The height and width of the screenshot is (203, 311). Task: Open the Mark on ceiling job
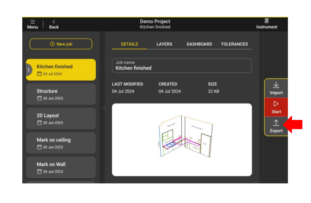pyautogui.click(x=61, y=143)
